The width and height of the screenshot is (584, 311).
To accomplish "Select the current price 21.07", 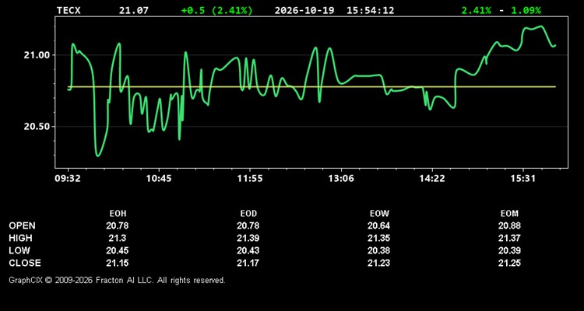I will (134, 10).
